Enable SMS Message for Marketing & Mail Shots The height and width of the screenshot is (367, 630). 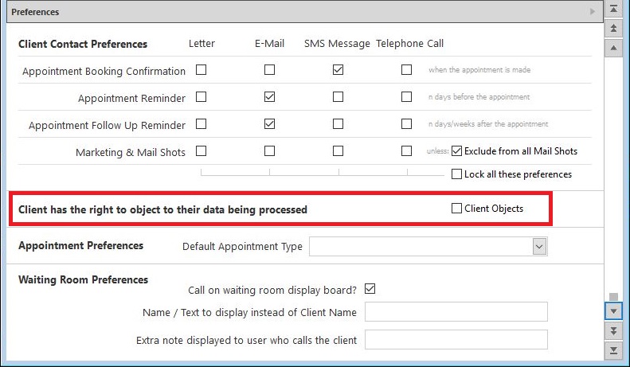point(338,151)
